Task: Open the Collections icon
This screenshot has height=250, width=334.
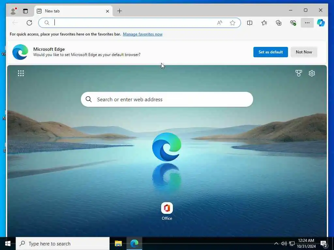Action: click(x=279, y=23)
